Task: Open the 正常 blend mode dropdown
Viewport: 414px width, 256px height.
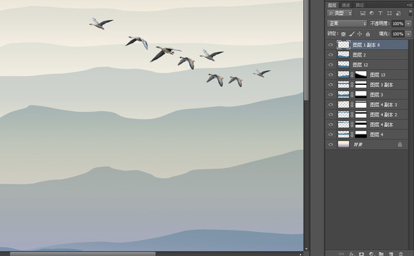Action: (347, 23)
